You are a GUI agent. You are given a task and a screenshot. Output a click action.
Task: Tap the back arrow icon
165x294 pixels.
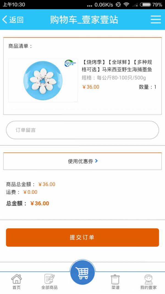pyautogui.click(x=5, y=20)
